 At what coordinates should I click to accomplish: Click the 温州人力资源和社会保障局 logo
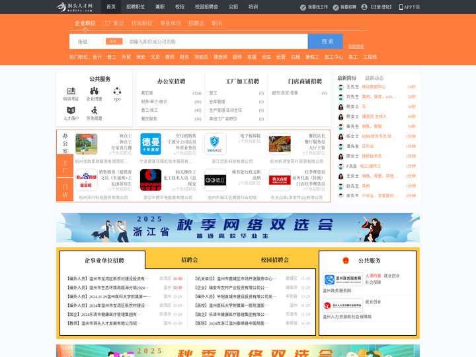(x=342, y=305)
